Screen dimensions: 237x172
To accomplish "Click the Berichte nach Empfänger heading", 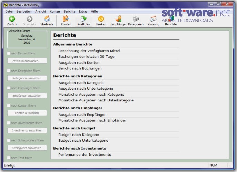I will coord(78,108).
